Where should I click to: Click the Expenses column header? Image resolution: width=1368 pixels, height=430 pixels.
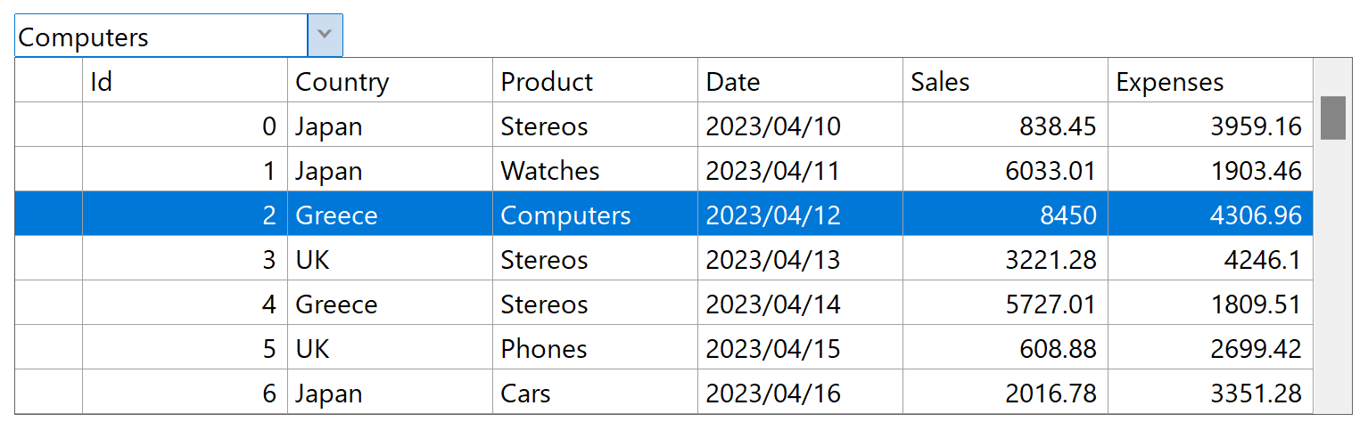click(1210, 81)
